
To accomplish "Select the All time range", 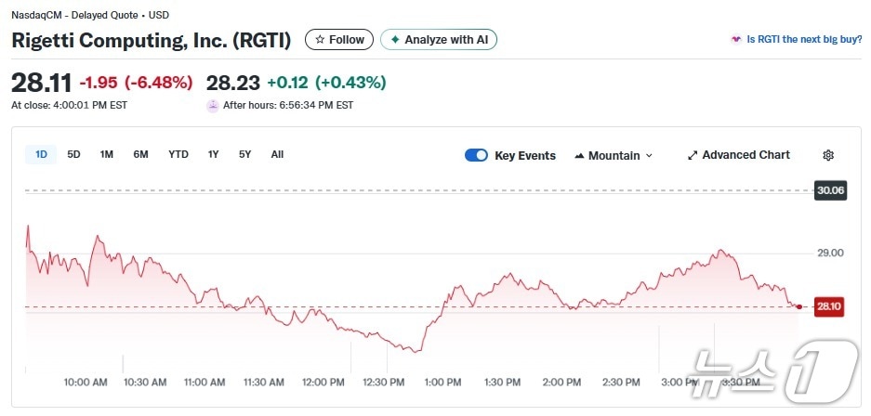I will click(x=277, y=154).
